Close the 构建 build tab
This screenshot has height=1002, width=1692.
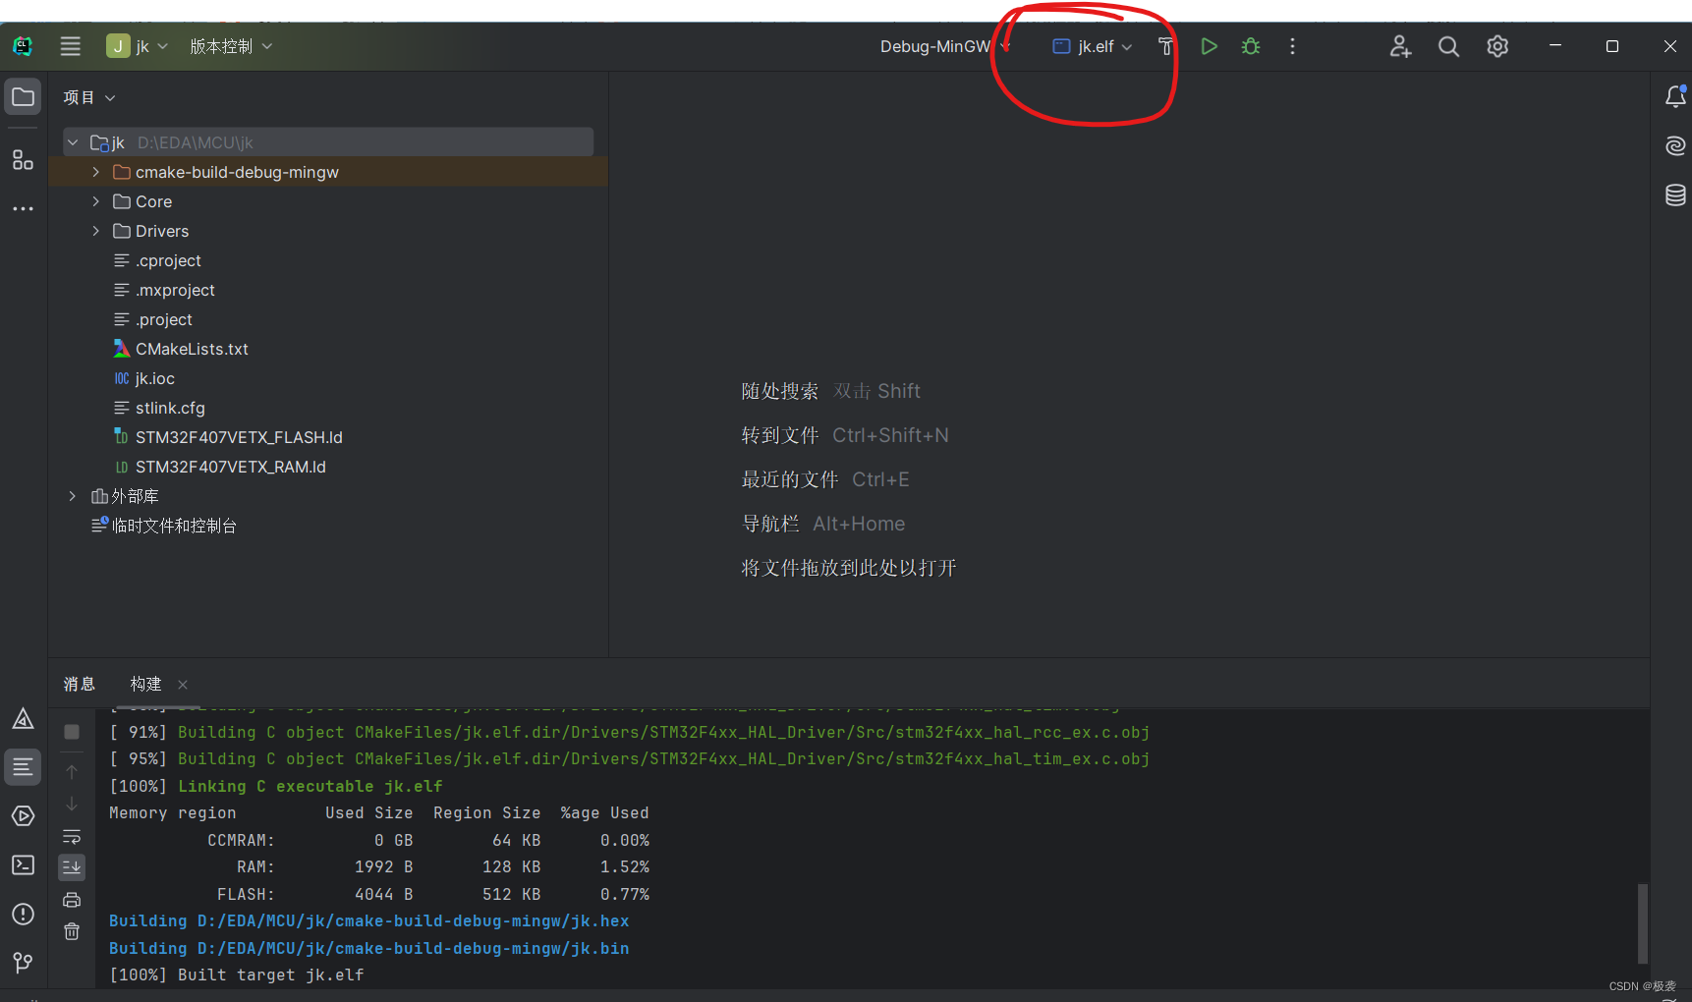[183, 685]
